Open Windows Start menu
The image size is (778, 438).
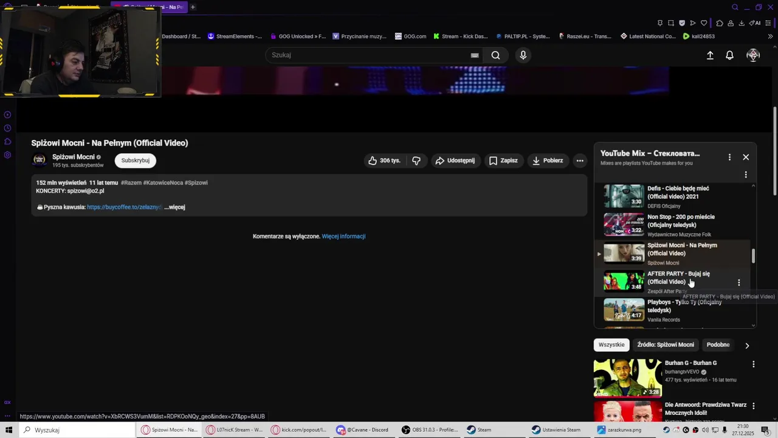[x=9, y=430]
